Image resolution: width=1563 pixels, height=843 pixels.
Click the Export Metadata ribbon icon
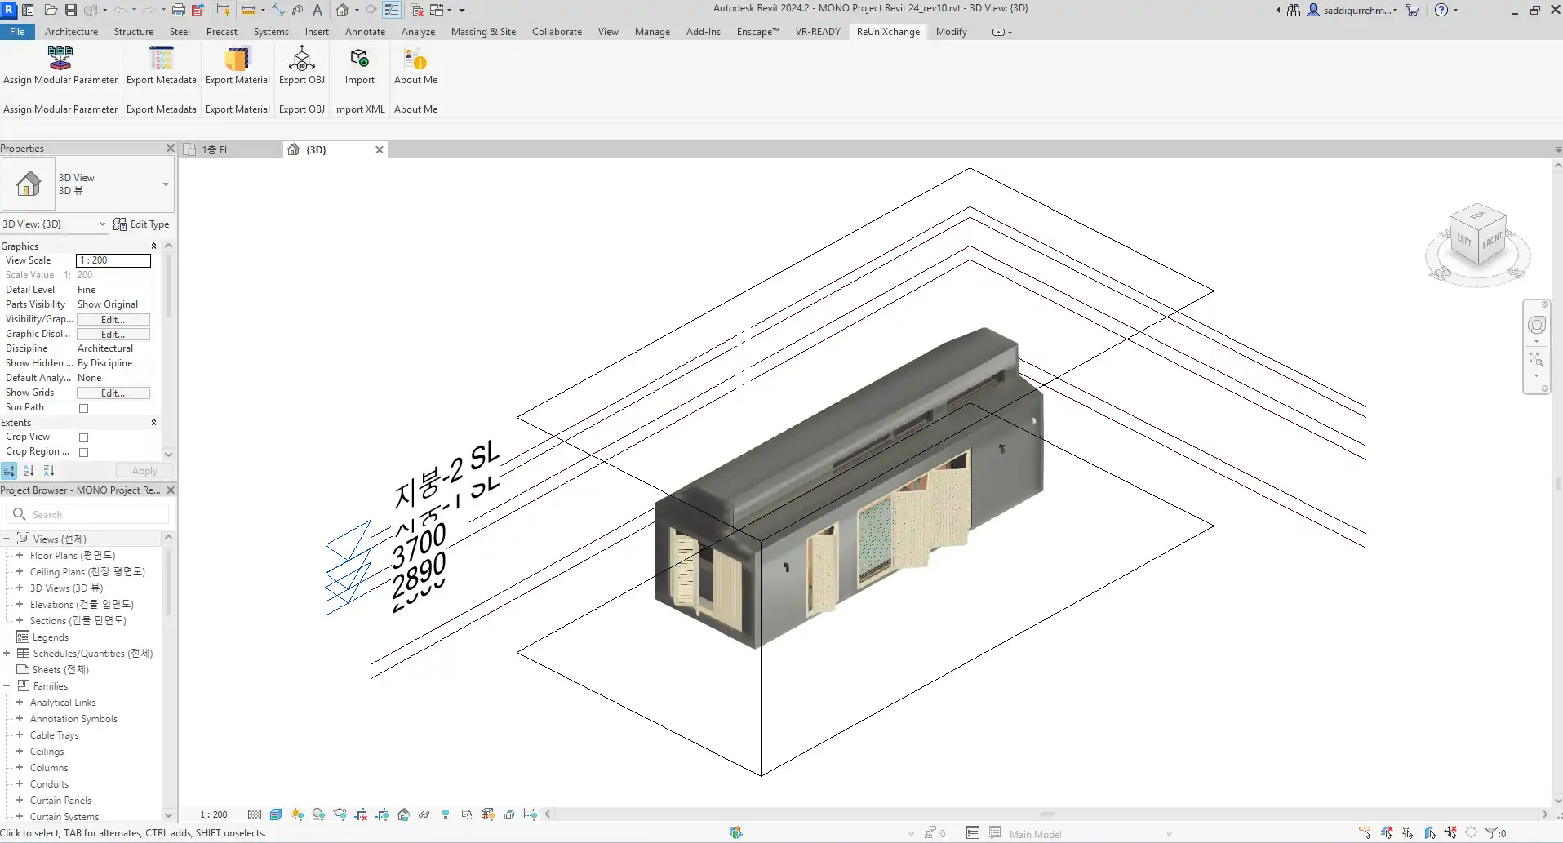[x=162, y=59]
